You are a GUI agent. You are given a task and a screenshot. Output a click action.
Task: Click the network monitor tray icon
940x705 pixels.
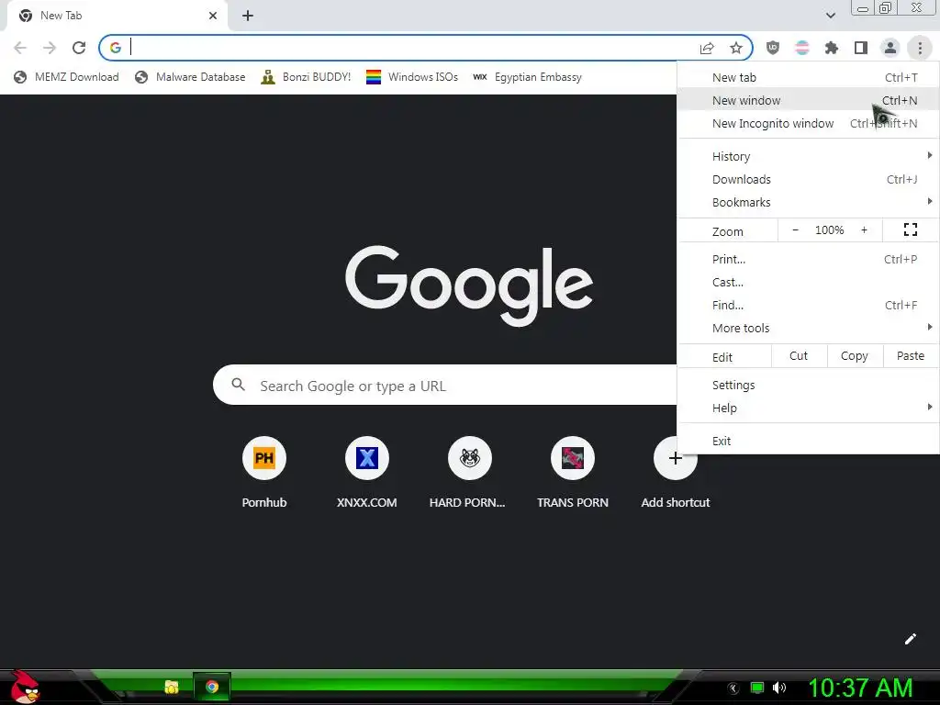[x=757, y=688]
